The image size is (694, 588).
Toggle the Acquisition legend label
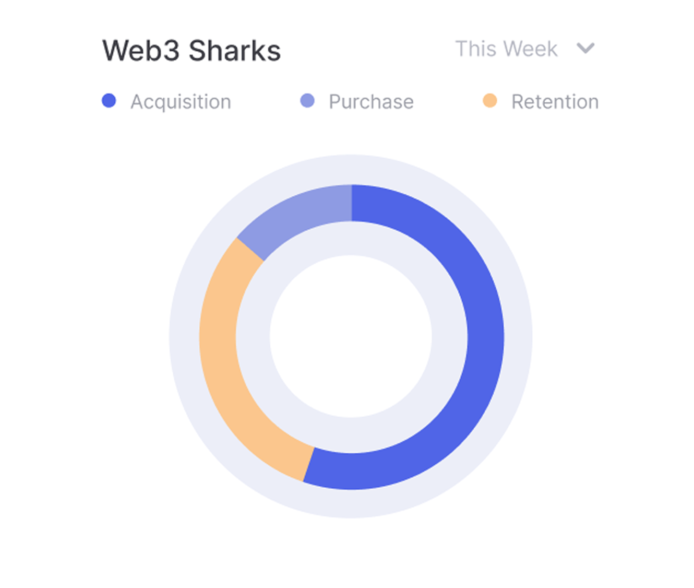click(181, 102)
